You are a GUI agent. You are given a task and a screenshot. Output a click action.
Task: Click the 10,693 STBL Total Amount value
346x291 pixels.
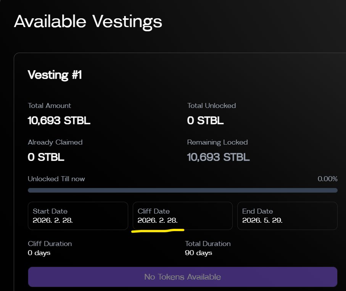point(59,121)
